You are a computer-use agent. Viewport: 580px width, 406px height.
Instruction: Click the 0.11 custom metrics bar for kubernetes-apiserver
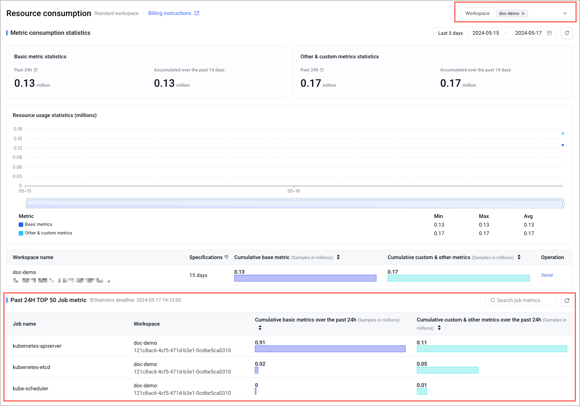point(492,349)
